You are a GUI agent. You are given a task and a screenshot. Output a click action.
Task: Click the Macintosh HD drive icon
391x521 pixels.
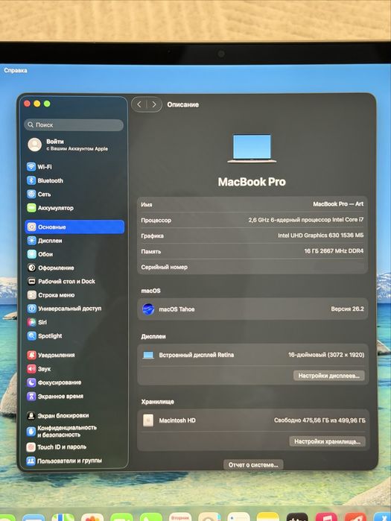[148, 420]
